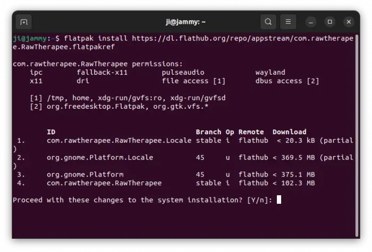372x252 pixels.
Task: Click the blinking cursor after [Y/n]:
Action: [279, 199]
